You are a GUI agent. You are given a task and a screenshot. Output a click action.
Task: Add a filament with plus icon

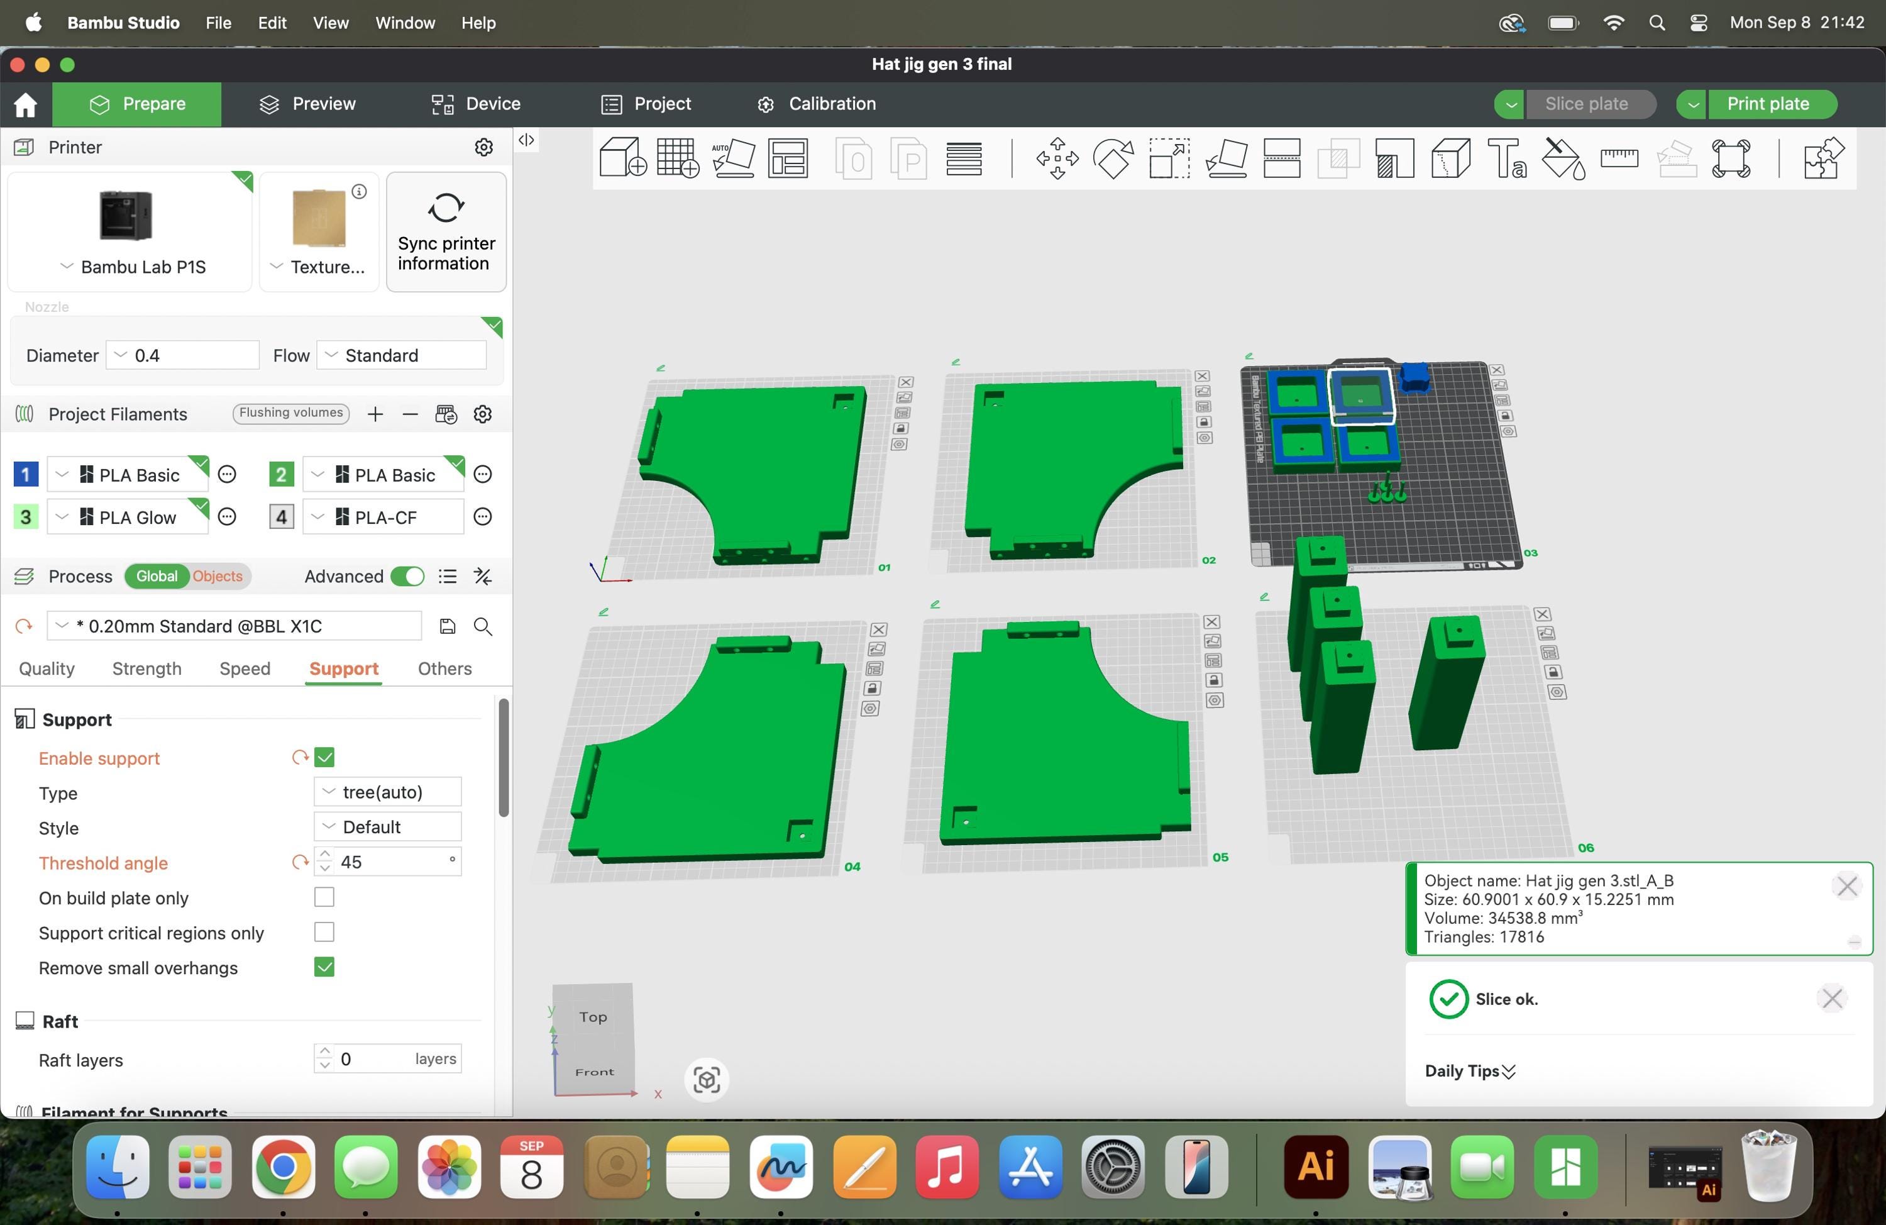click(375, 414)
